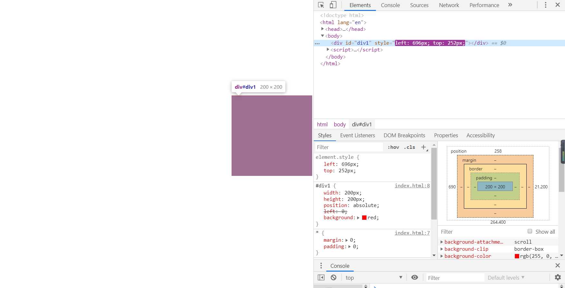Screen dimensions: 565x288
Task: Open index.html:8 source link
Action: [412, 185]
